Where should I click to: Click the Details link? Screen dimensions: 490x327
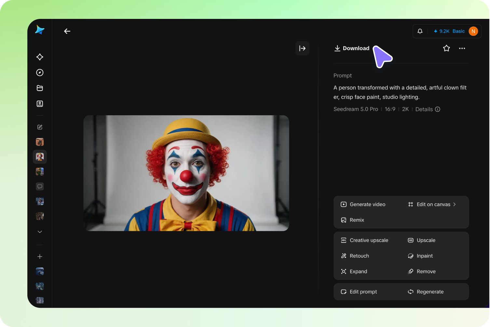424,109
